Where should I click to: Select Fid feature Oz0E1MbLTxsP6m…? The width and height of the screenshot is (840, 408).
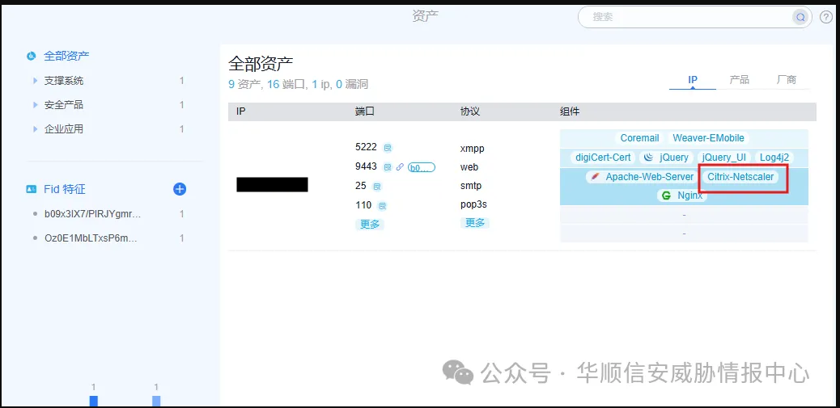click(x=91, y=238)
